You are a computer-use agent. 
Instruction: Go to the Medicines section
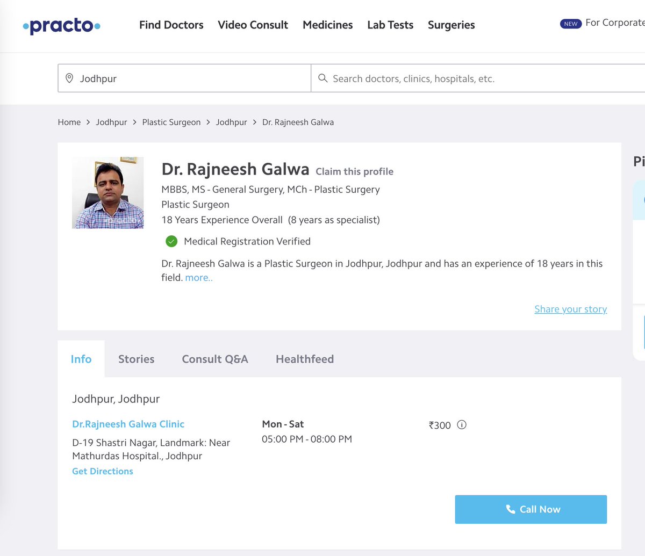328,25
